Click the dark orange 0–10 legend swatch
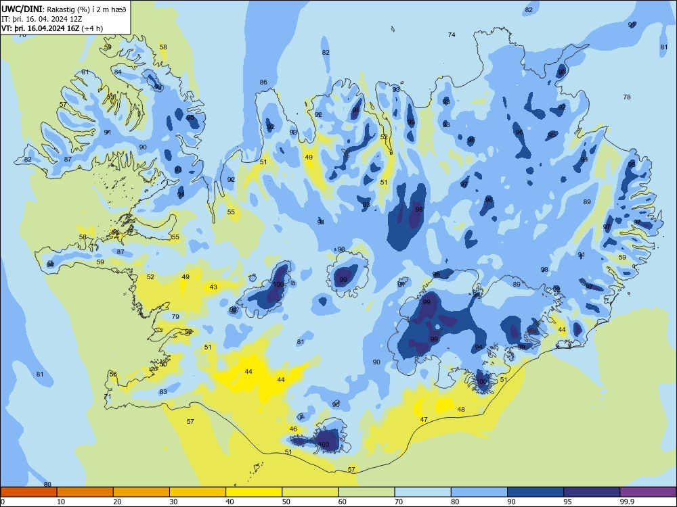Image resolution: width=677 pixels, height=507 pixels. [x=28, y=492]
